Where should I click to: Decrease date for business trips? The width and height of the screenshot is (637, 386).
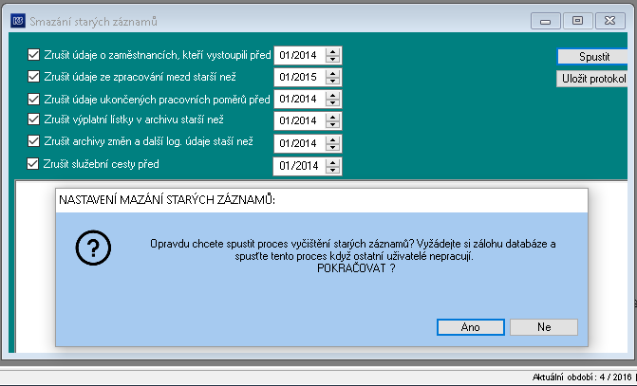click(332, 170)
